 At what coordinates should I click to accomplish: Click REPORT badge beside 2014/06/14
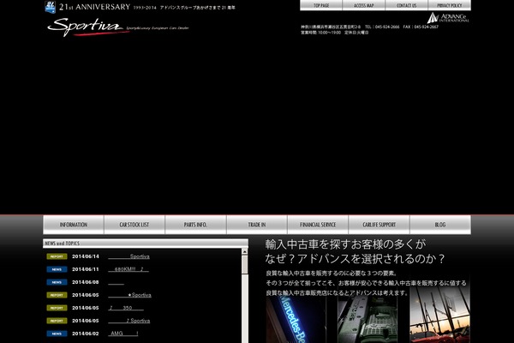click(57, 256)
